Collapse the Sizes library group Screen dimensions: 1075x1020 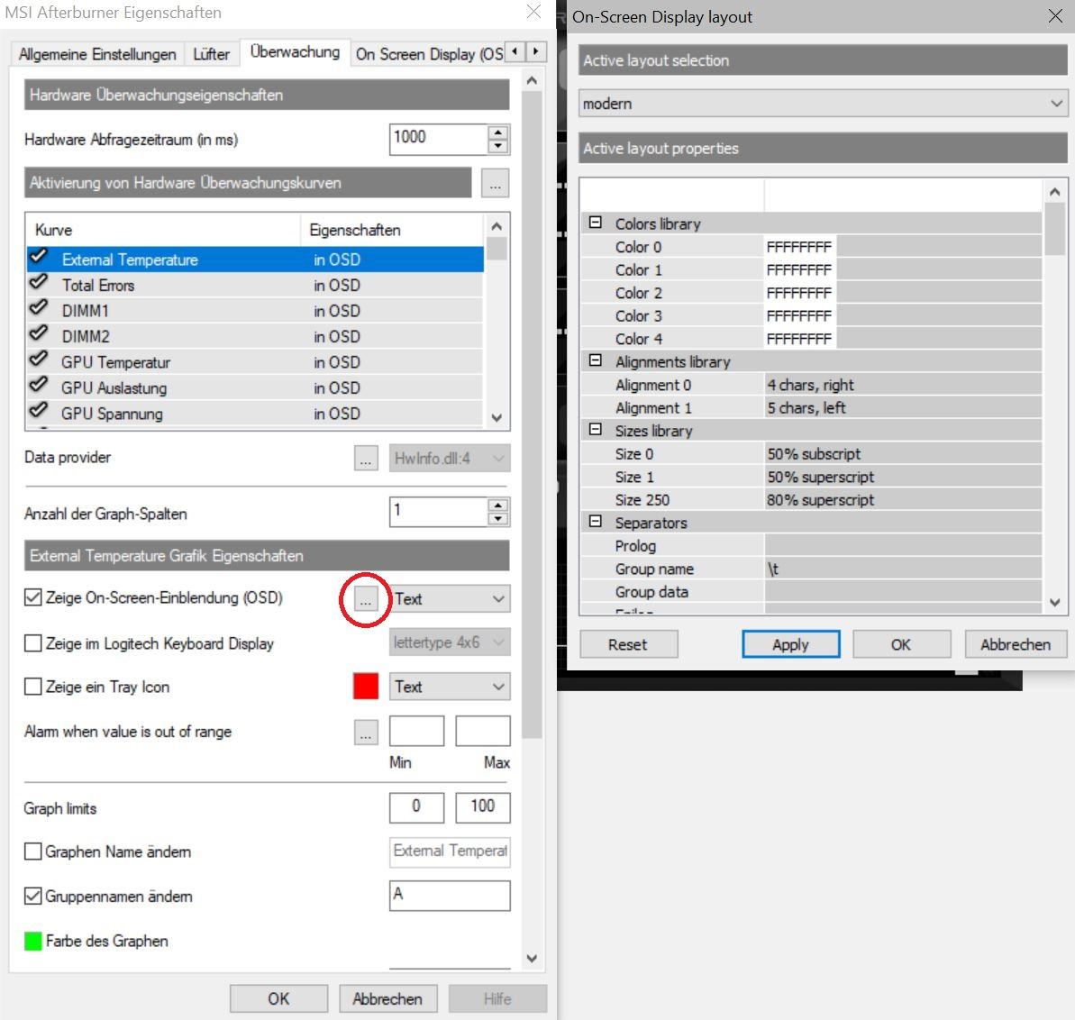(596, 430)
